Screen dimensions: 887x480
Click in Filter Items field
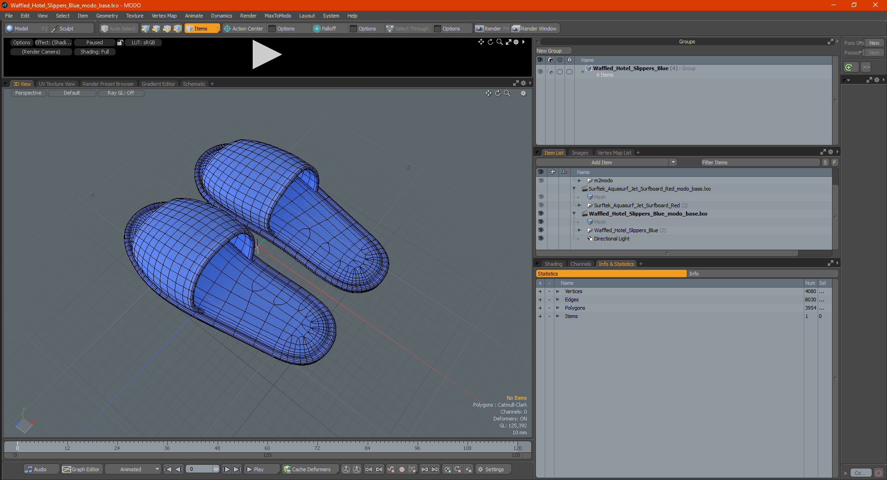coord(759,162)
